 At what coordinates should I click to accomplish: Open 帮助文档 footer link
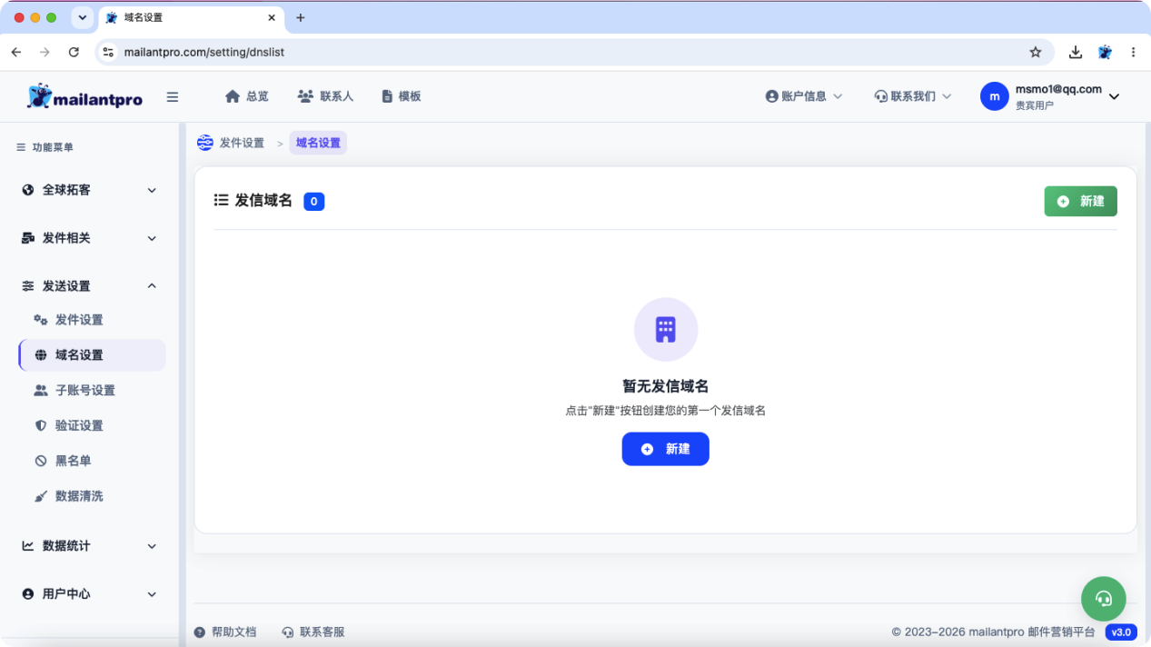[225, 632]
